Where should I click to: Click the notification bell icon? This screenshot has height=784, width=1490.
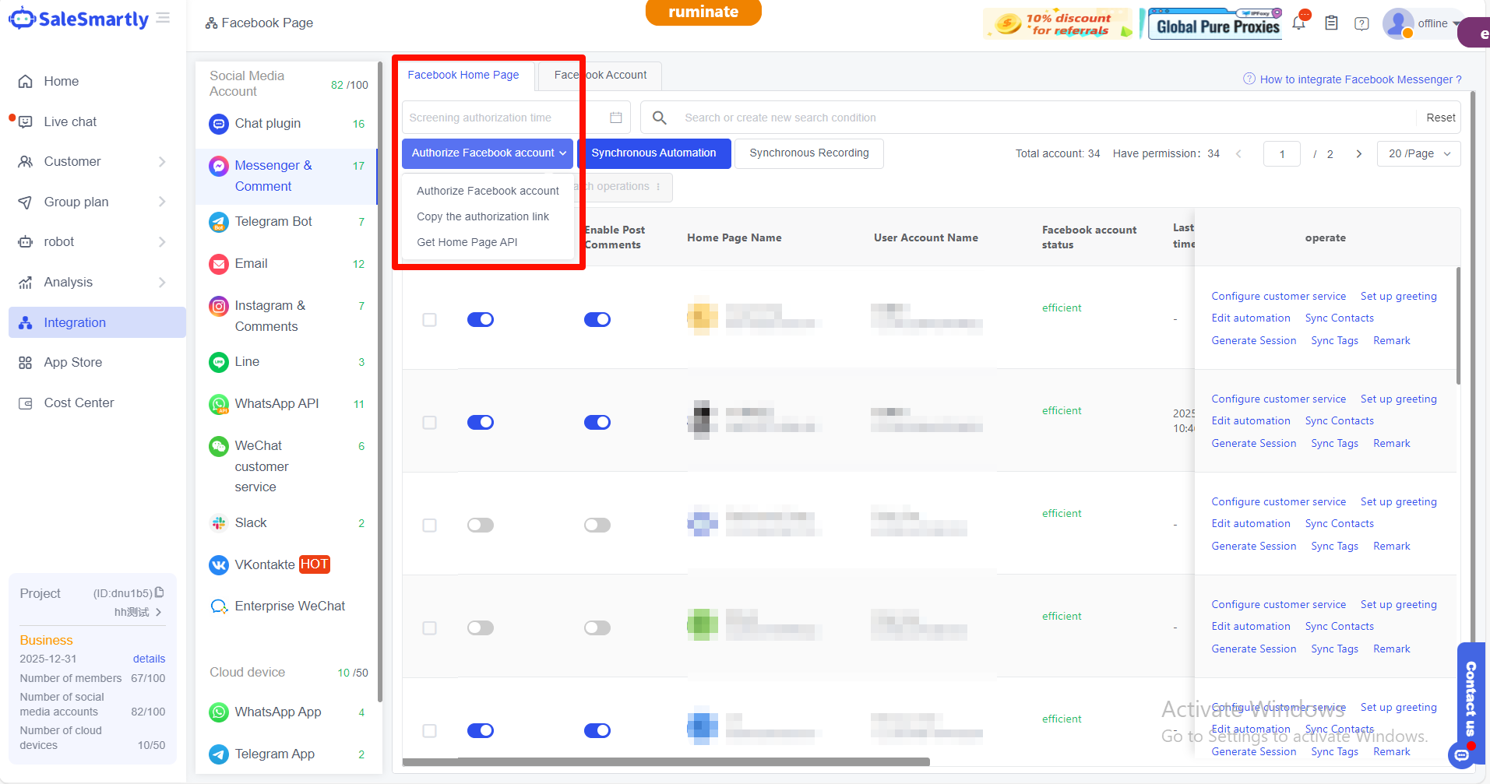tap(1298, 23)
